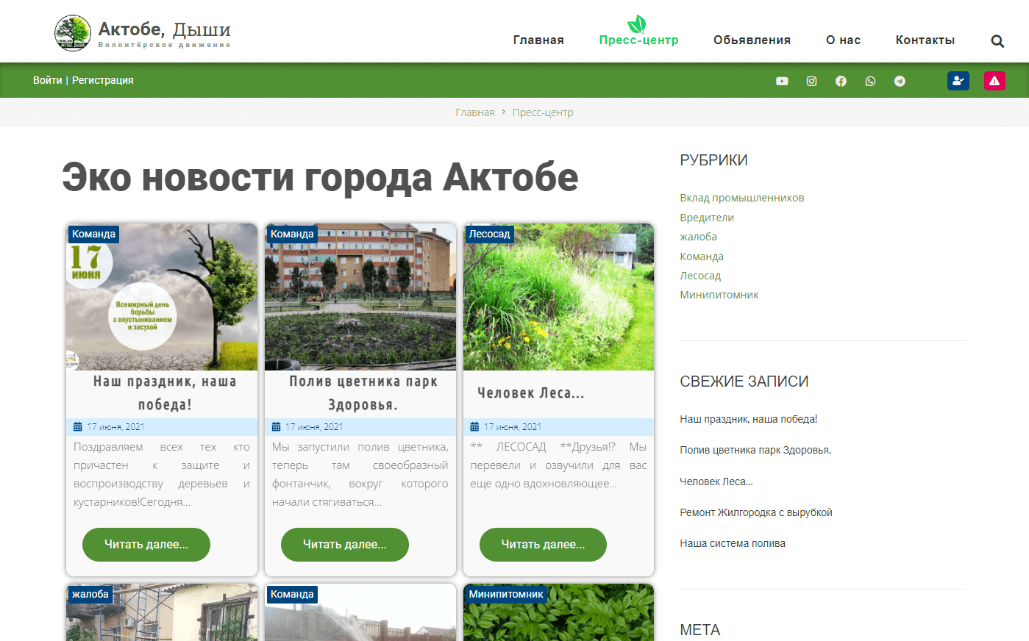Click the СВЕЖИЕ ЗАПИСИ sidebar heading
Viewport: 1029px width, 641px height.
tap(744, 382)
